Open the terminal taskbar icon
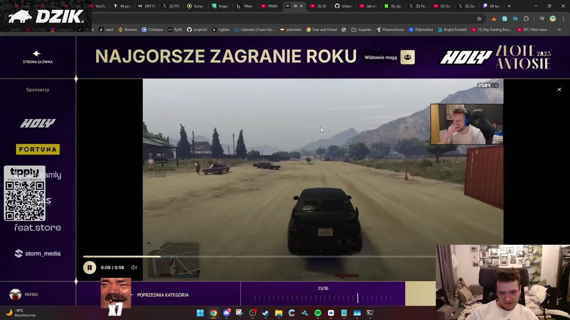This screenshot has height=320, width=570. pos(370,313)
